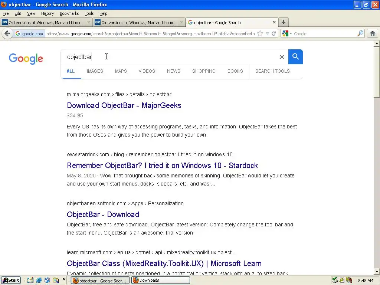Click the third system tray icon
Viewport: 380px width, 285px height.
click(x=349, y=280)
